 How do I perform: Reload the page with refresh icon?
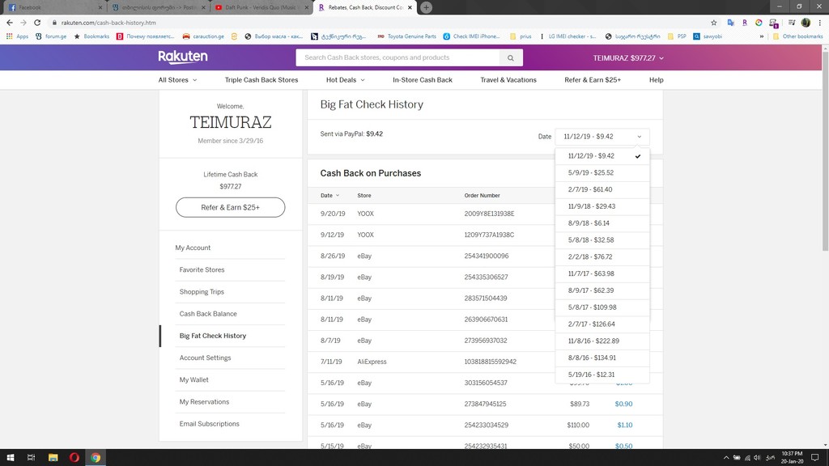coord(37,23)
